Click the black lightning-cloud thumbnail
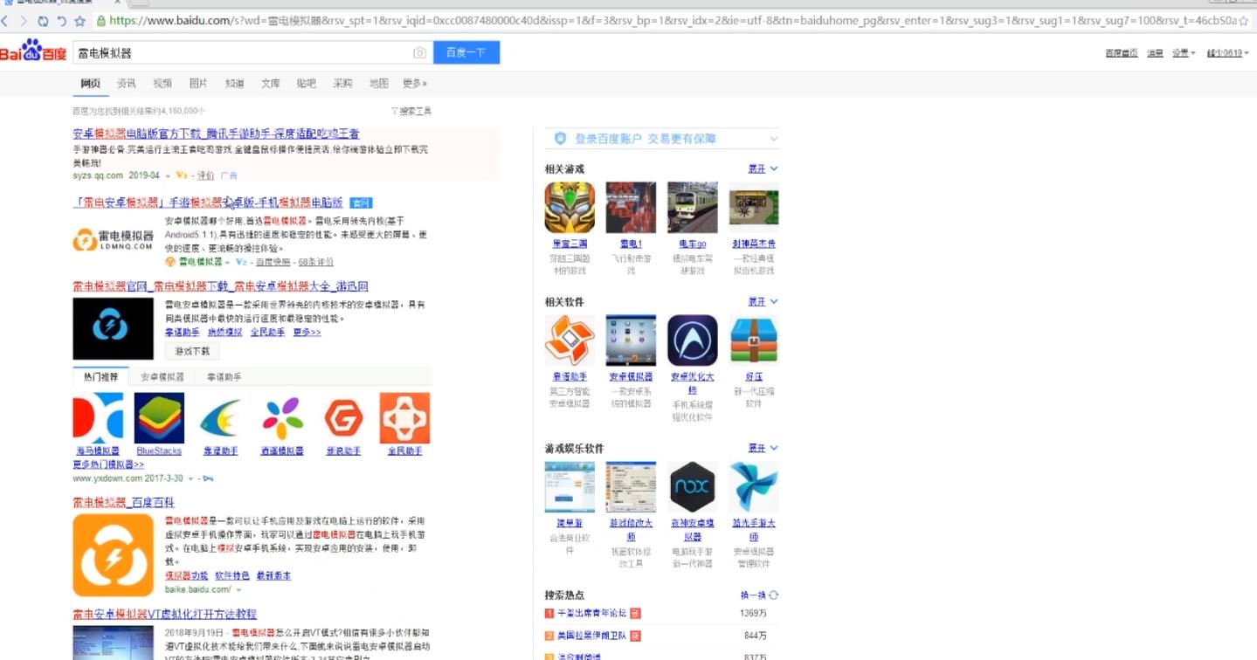Screen dimensions: 1257x660 (x=113, y=329)
